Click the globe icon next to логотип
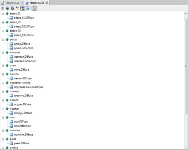 tap(7, 52)
